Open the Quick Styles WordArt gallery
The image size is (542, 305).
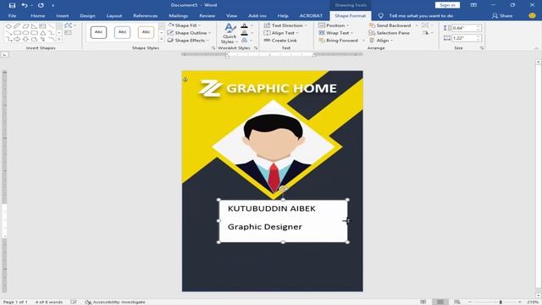(x=230, y=34)
